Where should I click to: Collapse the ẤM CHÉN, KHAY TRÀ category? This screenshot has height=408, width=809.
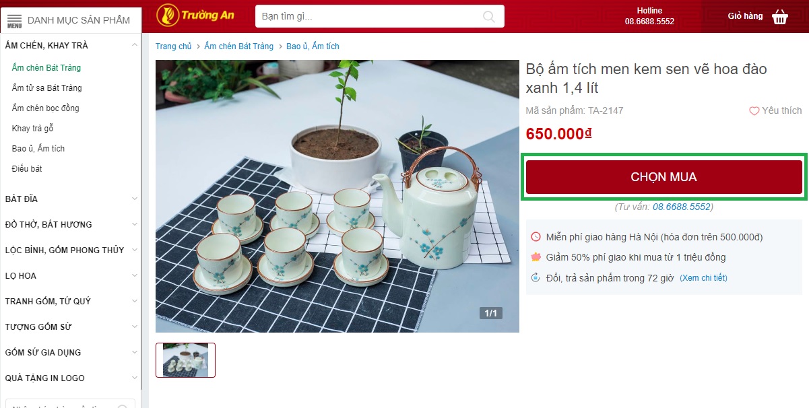point(135,45)
